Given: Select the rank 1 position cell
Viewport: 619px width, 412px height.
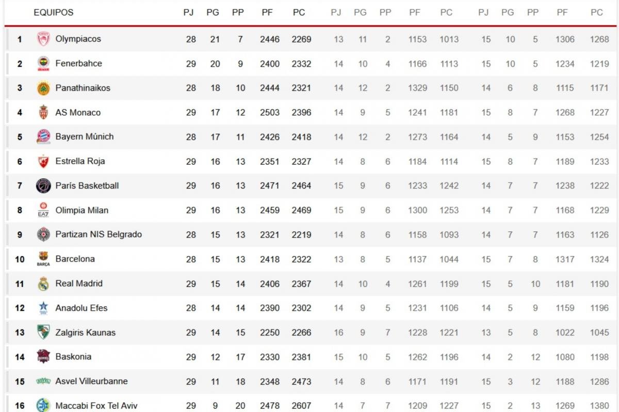Looking at the screenshot, I should point(20,39).
